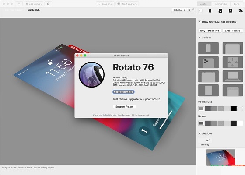Pick the white Device color swatch
This screenshot has height=175, width=245.
[x=240, y=123]
